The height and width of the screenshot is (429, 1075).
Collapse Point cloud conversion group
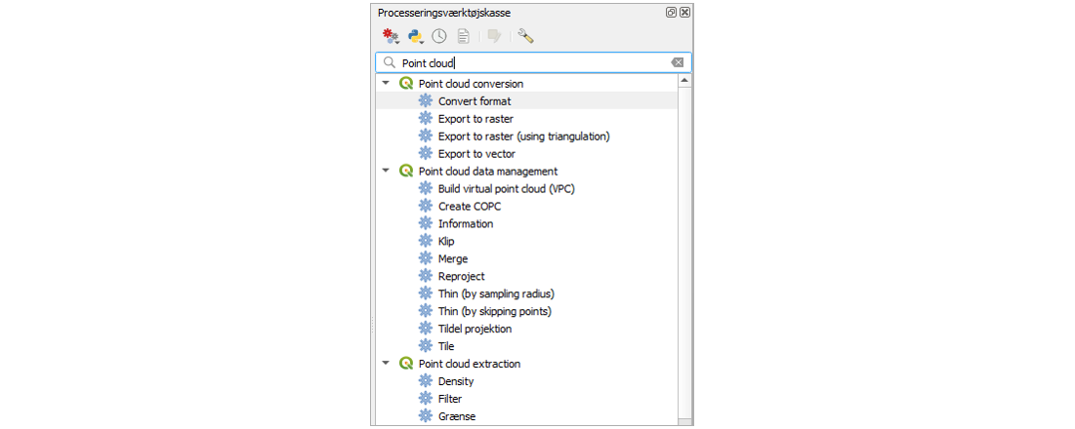click(386, 84)
